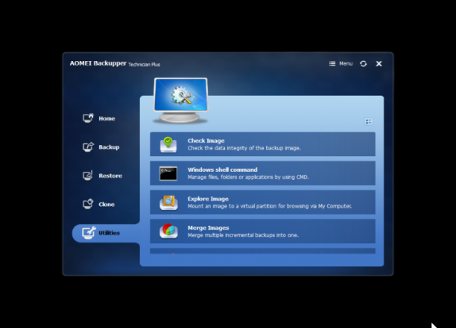Click the refresh arrows icon in title bar
The width and height of the screenshot is (456, 328).
[x=363, y=63]
